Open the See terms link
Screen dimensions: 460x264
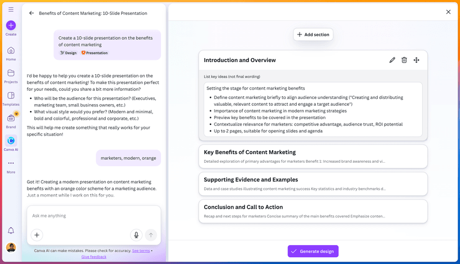tap(141, 251)
